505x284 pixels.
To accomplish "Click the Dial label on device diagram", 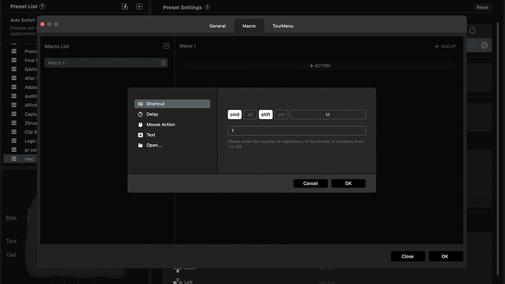I will pos(11,255).
